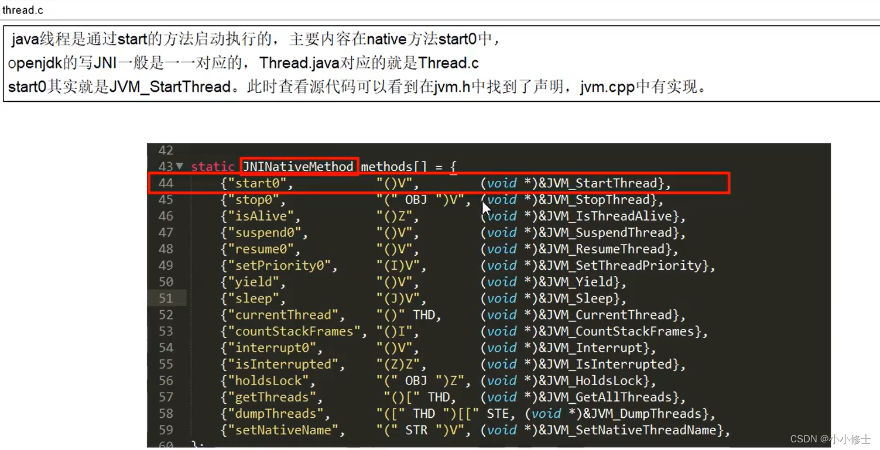Click "(Z)Z" signature on isInterrupted line
The width and height of the screenshot is (880, 450).
pos(398,364)
